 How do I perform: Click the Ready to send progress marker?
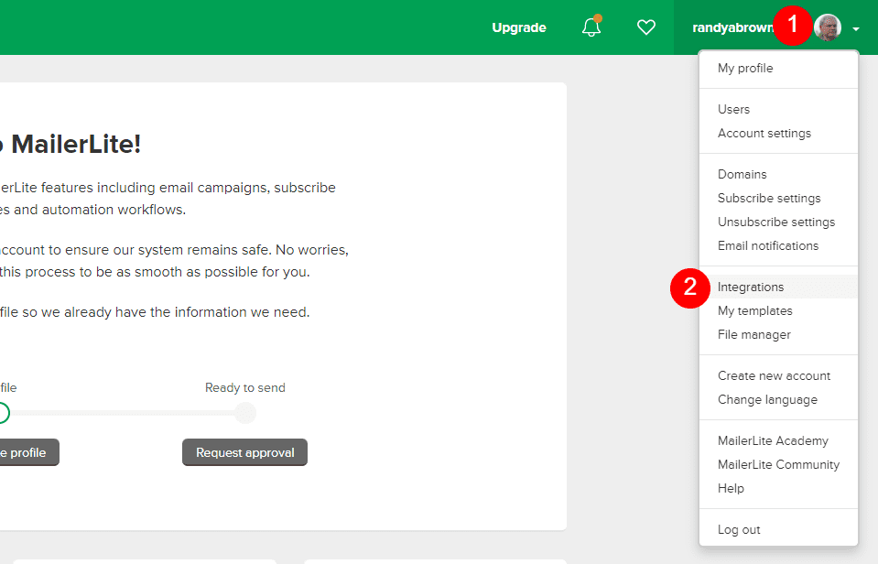(x=244, y=413)
